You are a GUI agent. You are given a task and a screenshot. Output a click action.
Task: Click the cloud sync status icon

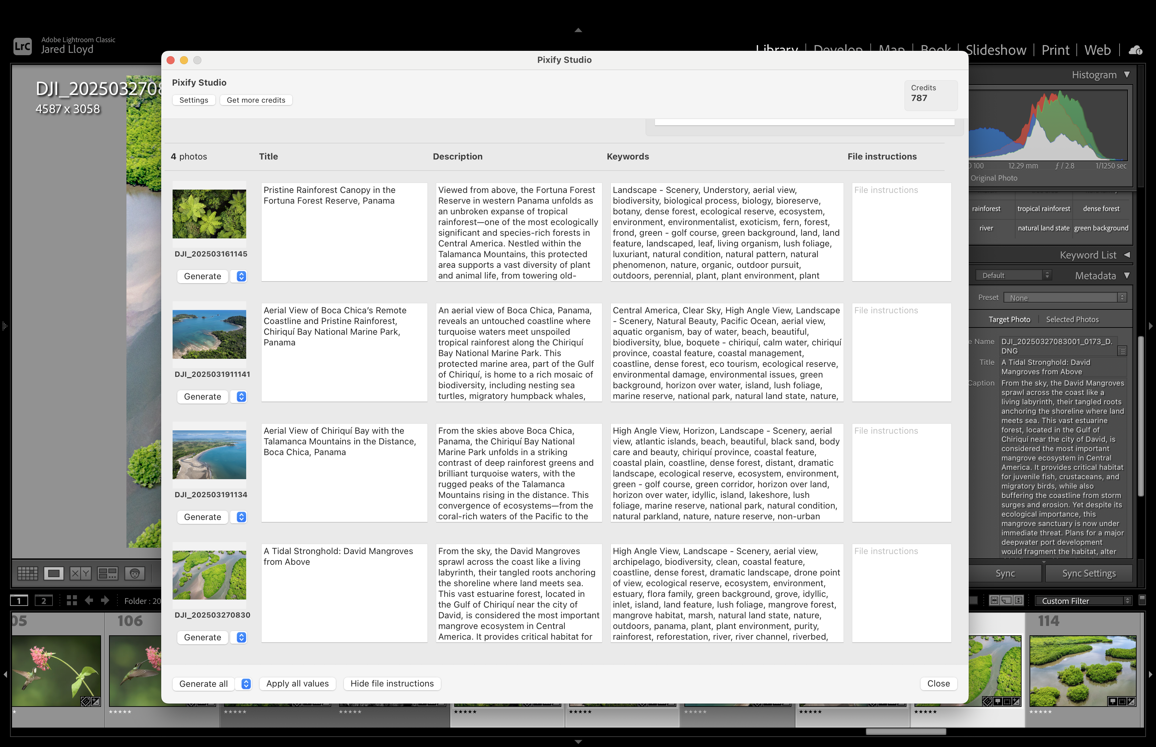pyautogui.click(x=1135, y=50)
